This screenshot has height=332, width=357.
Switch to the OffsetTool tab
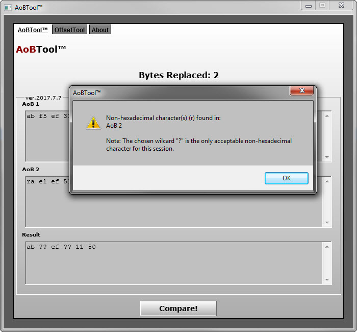tap(69, 30)
